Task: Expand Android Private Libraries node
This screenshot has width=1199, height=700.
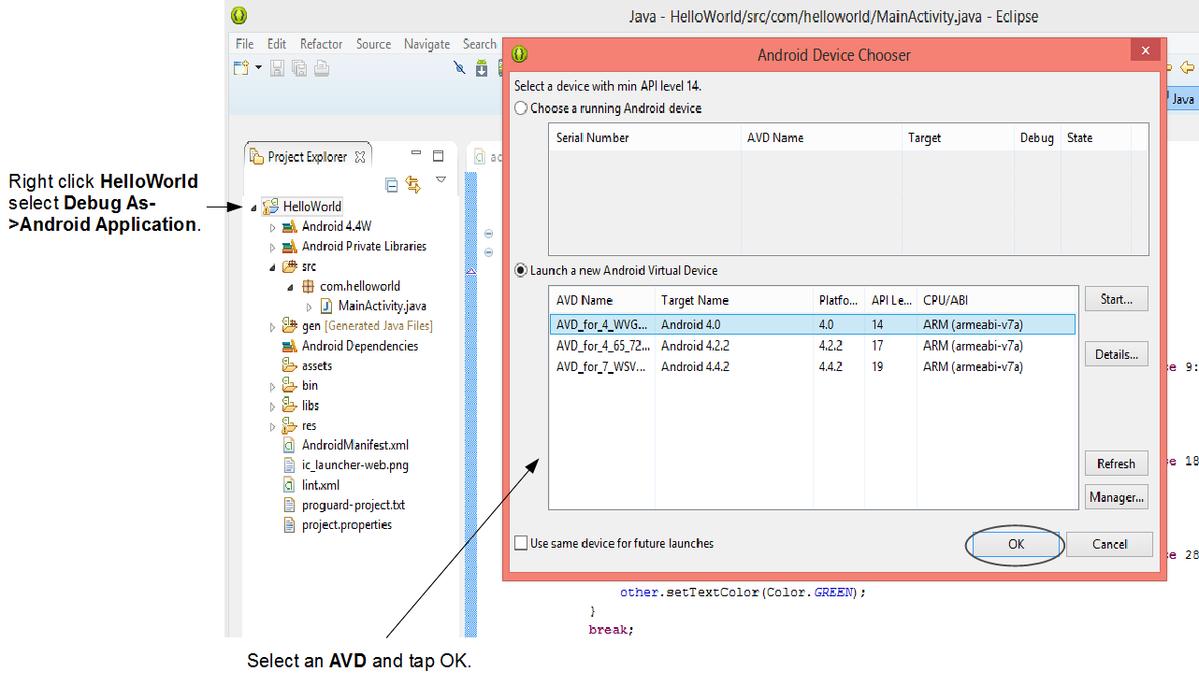Action: [273, 247]
